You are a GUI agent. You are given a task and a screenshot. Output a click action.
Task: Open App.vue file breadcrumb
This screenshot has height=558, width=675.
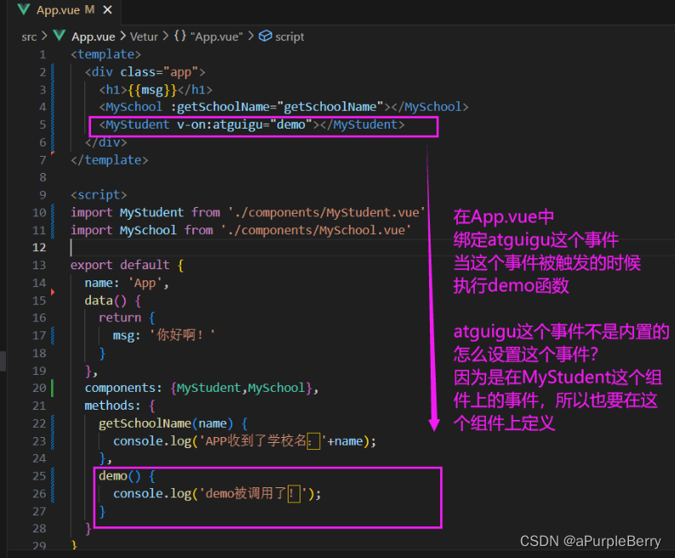pyautogui.click(x=93, y=37)
